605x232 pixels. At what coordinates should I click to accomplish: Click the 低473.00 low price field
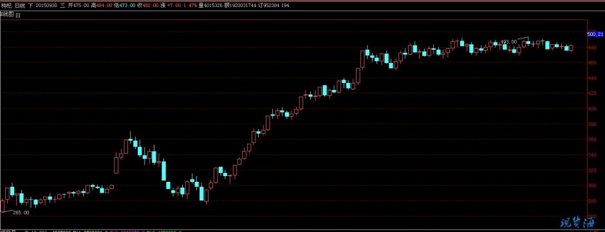pos(125,5)
